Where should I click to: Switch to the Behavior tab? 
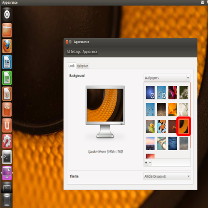82,66
